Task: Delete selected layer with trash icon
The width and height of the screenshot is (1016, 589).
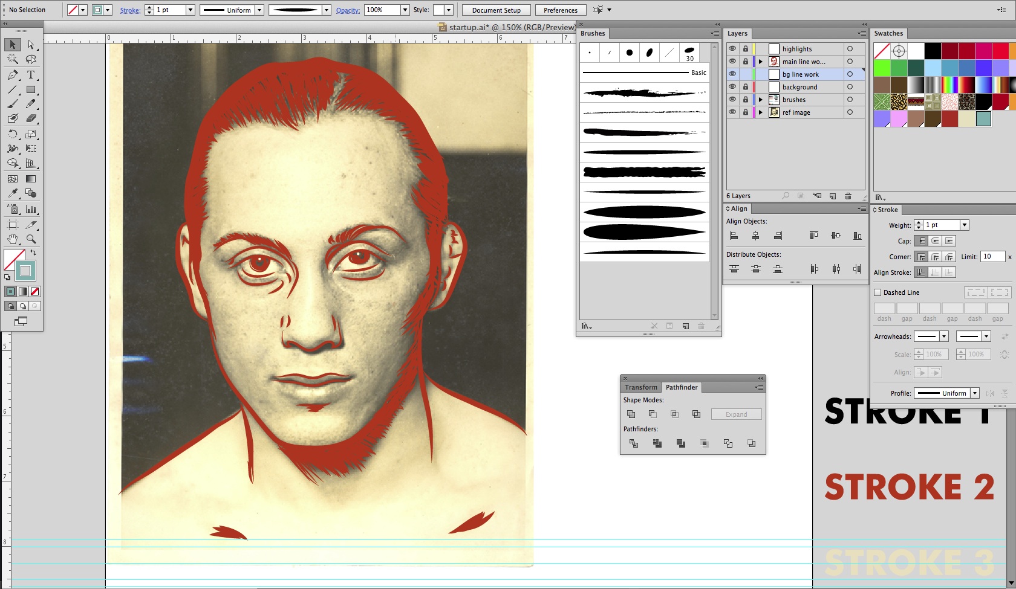Action: [x=848, y=196]
